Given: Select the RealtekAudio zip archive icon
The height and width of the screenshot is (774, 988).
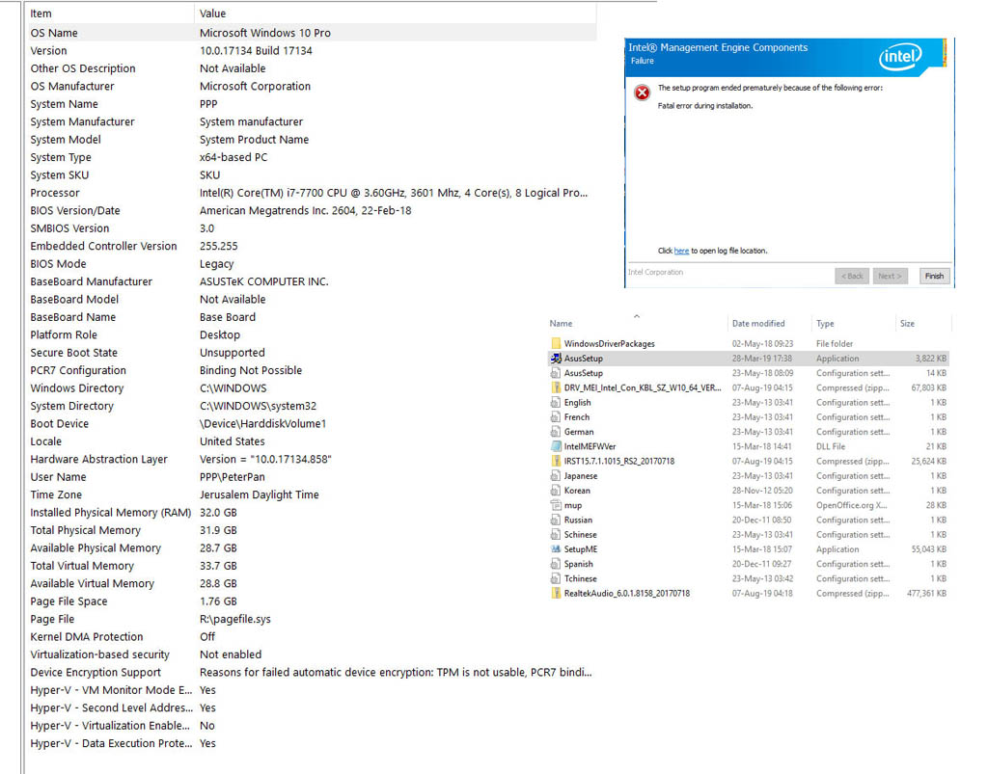Looking at the screenshot, I should click(556, 594).
